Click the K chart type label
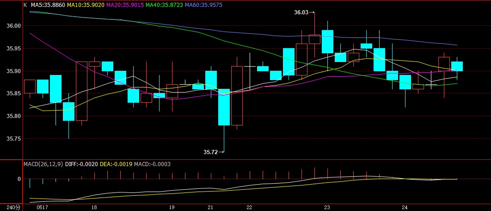491x211 pixels. [25, 5]
